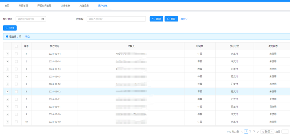This screenshot has width=290, height=138.
Task: Check the checkbox for row 4
Action: (x=16, y=76)
